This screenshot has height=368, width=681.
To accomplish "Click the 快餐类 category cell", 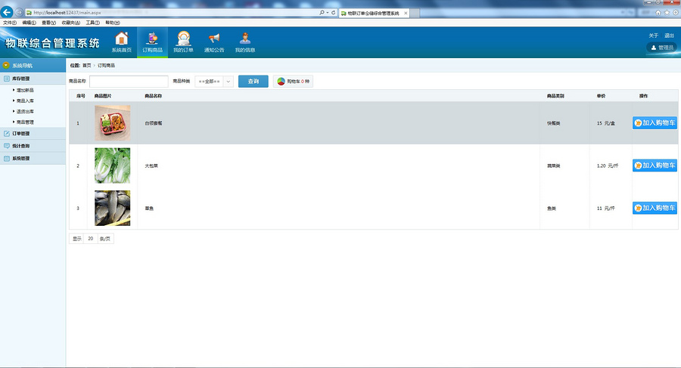I will click(554, 123).
